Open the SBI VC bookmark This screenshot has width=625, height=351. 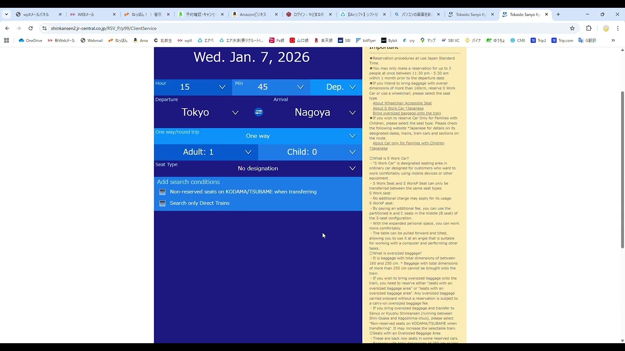click(x=450, y=40)
